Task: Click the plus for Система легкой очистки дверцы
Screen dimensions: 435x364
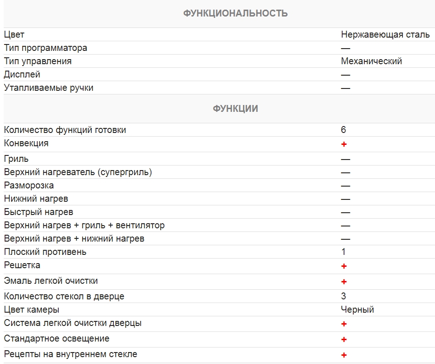Action: [x=344, y=324]
